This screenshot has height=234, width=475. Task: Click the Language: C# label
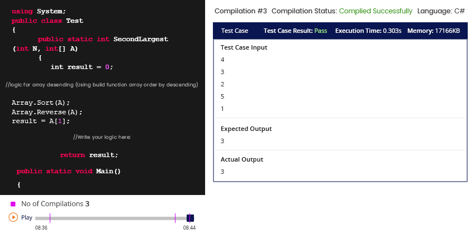pyautogui.click(x=441, y=11)
